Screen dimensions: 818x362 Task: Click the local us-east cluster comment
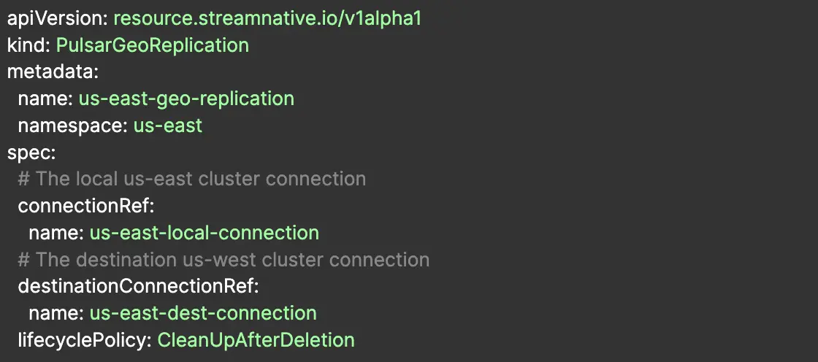coord(191,179)
